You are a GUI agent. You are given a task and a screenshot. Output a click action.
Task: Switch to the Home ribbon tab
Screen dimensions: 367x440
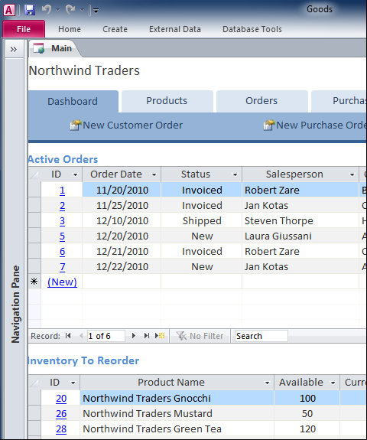(x=70, y=29)
